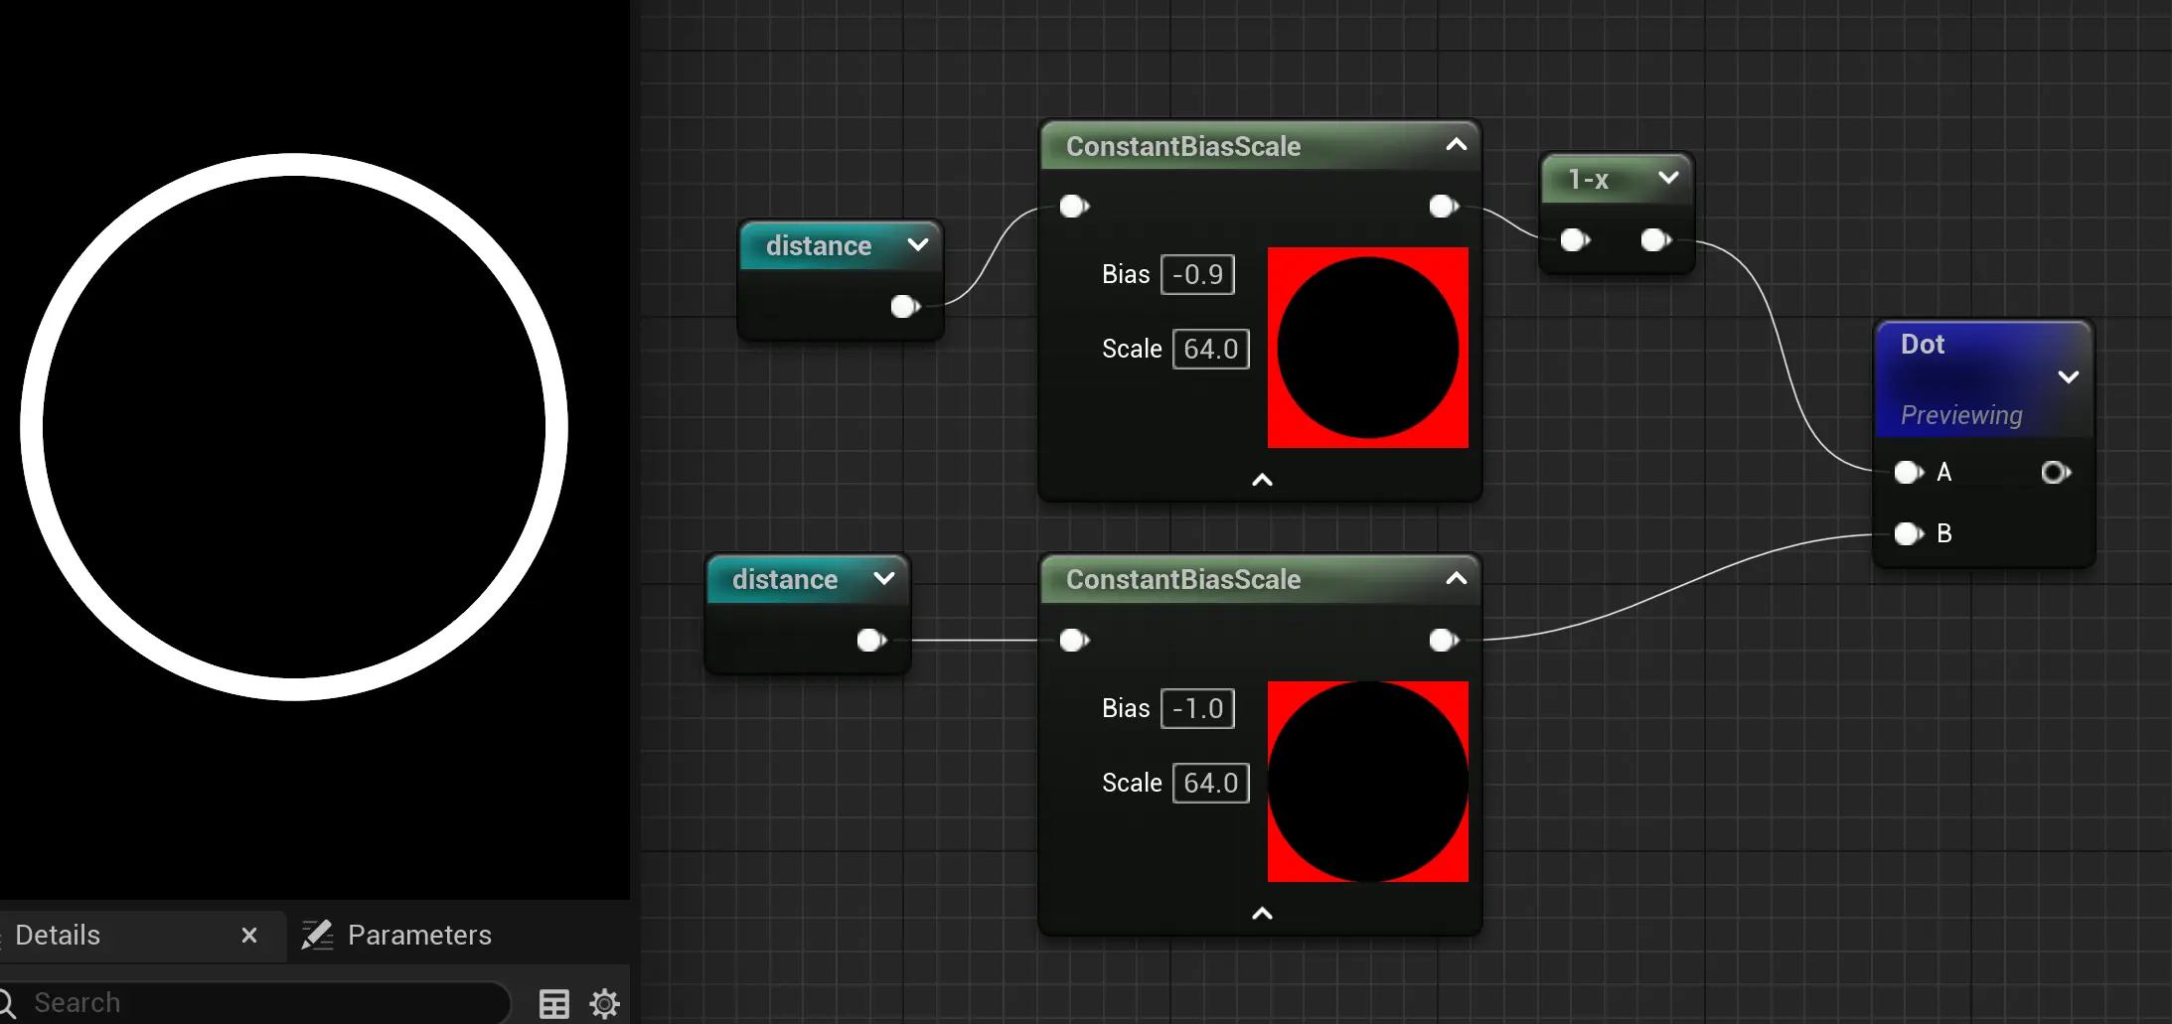
Task: Click the output pin of the bottom distance node
Action: tap(870, 641)
